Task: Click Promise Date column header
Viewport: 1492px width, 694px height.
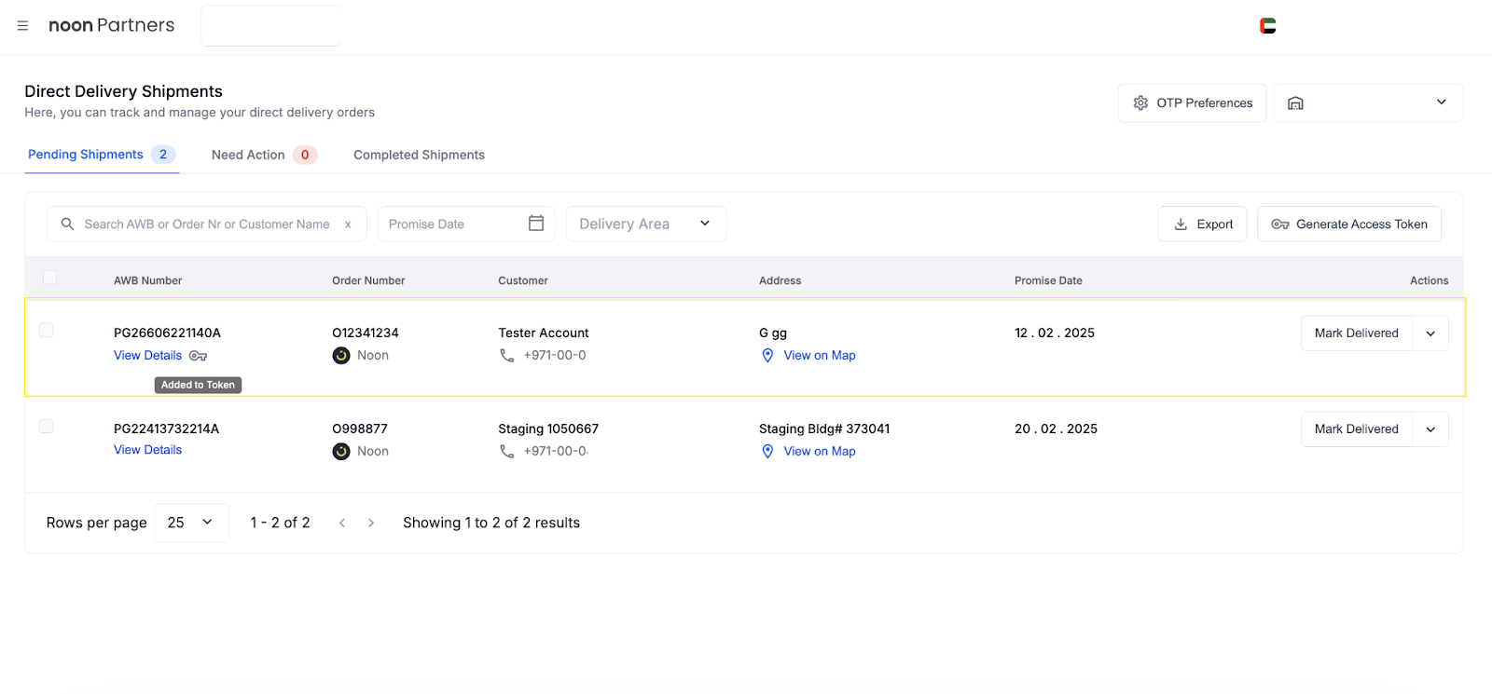Action: click(1048, 280)
